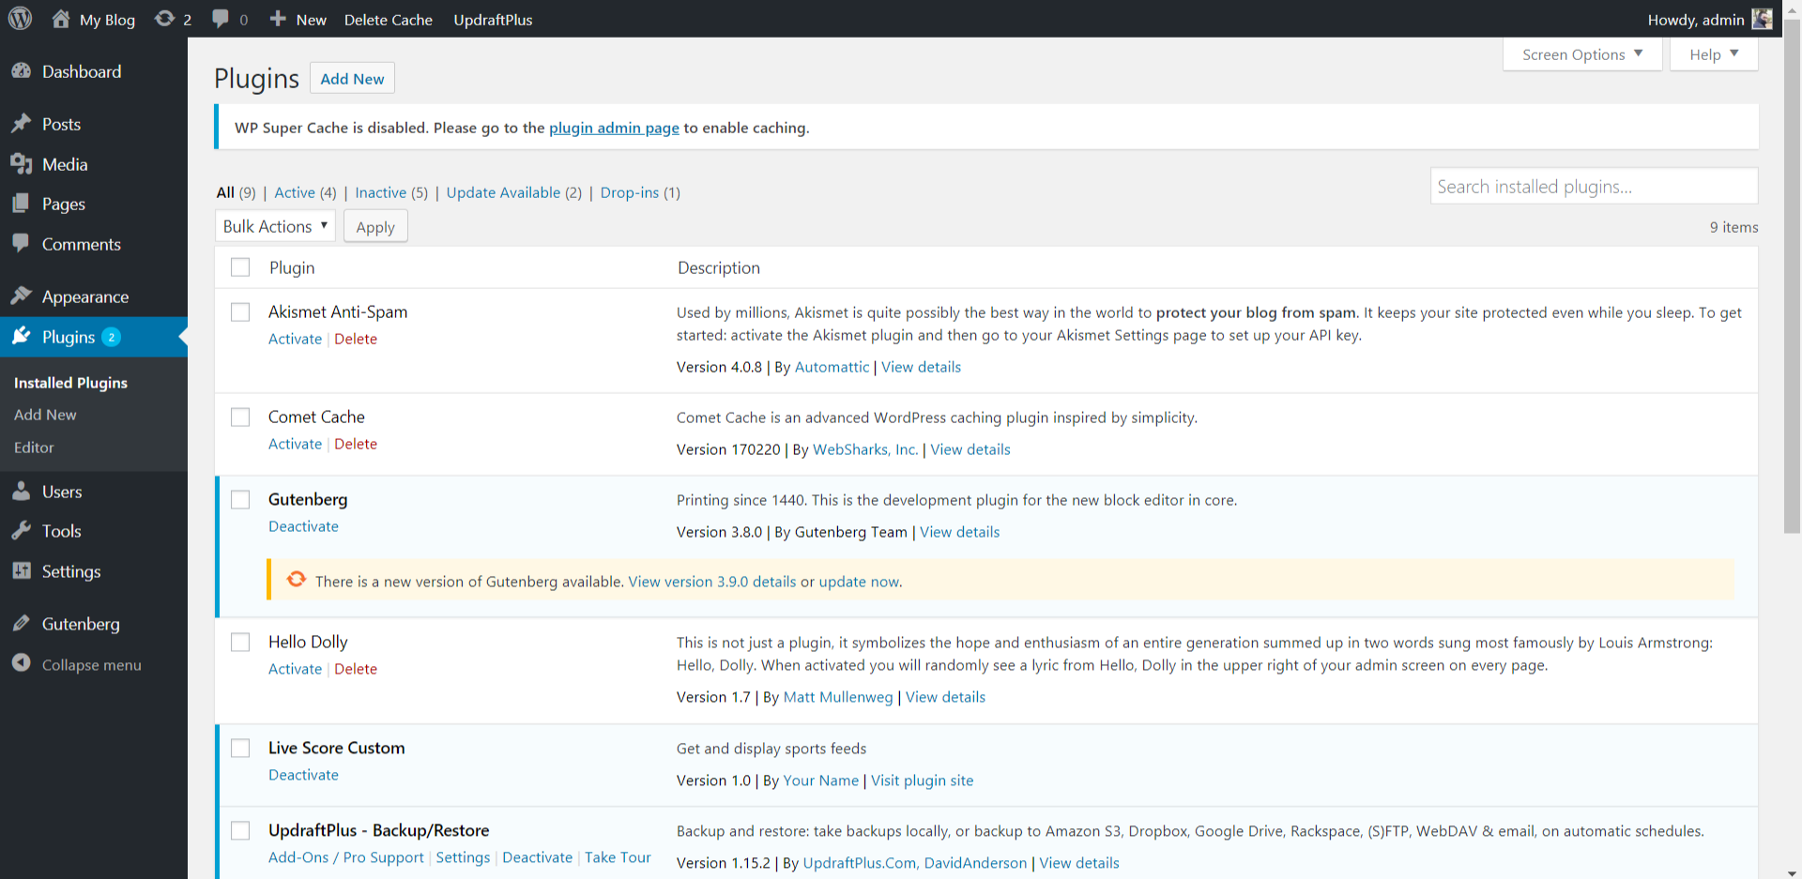Open Tools via the wrench icon

click(21, 531)
